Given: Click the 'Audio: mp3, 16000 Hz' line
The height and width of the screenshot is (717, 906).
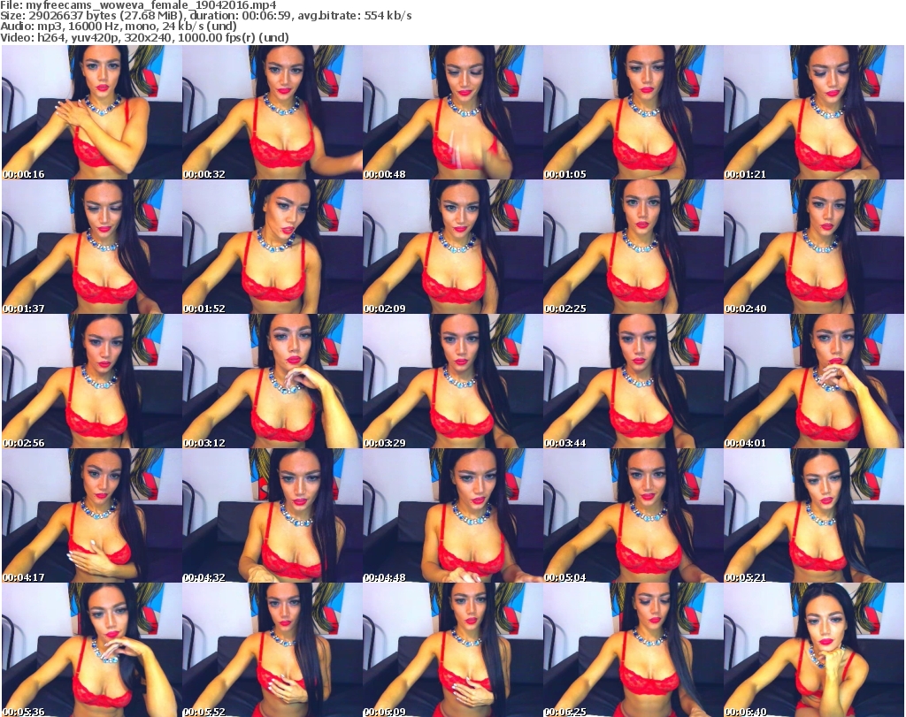Looking at the screenshot, I should (119, 27).
